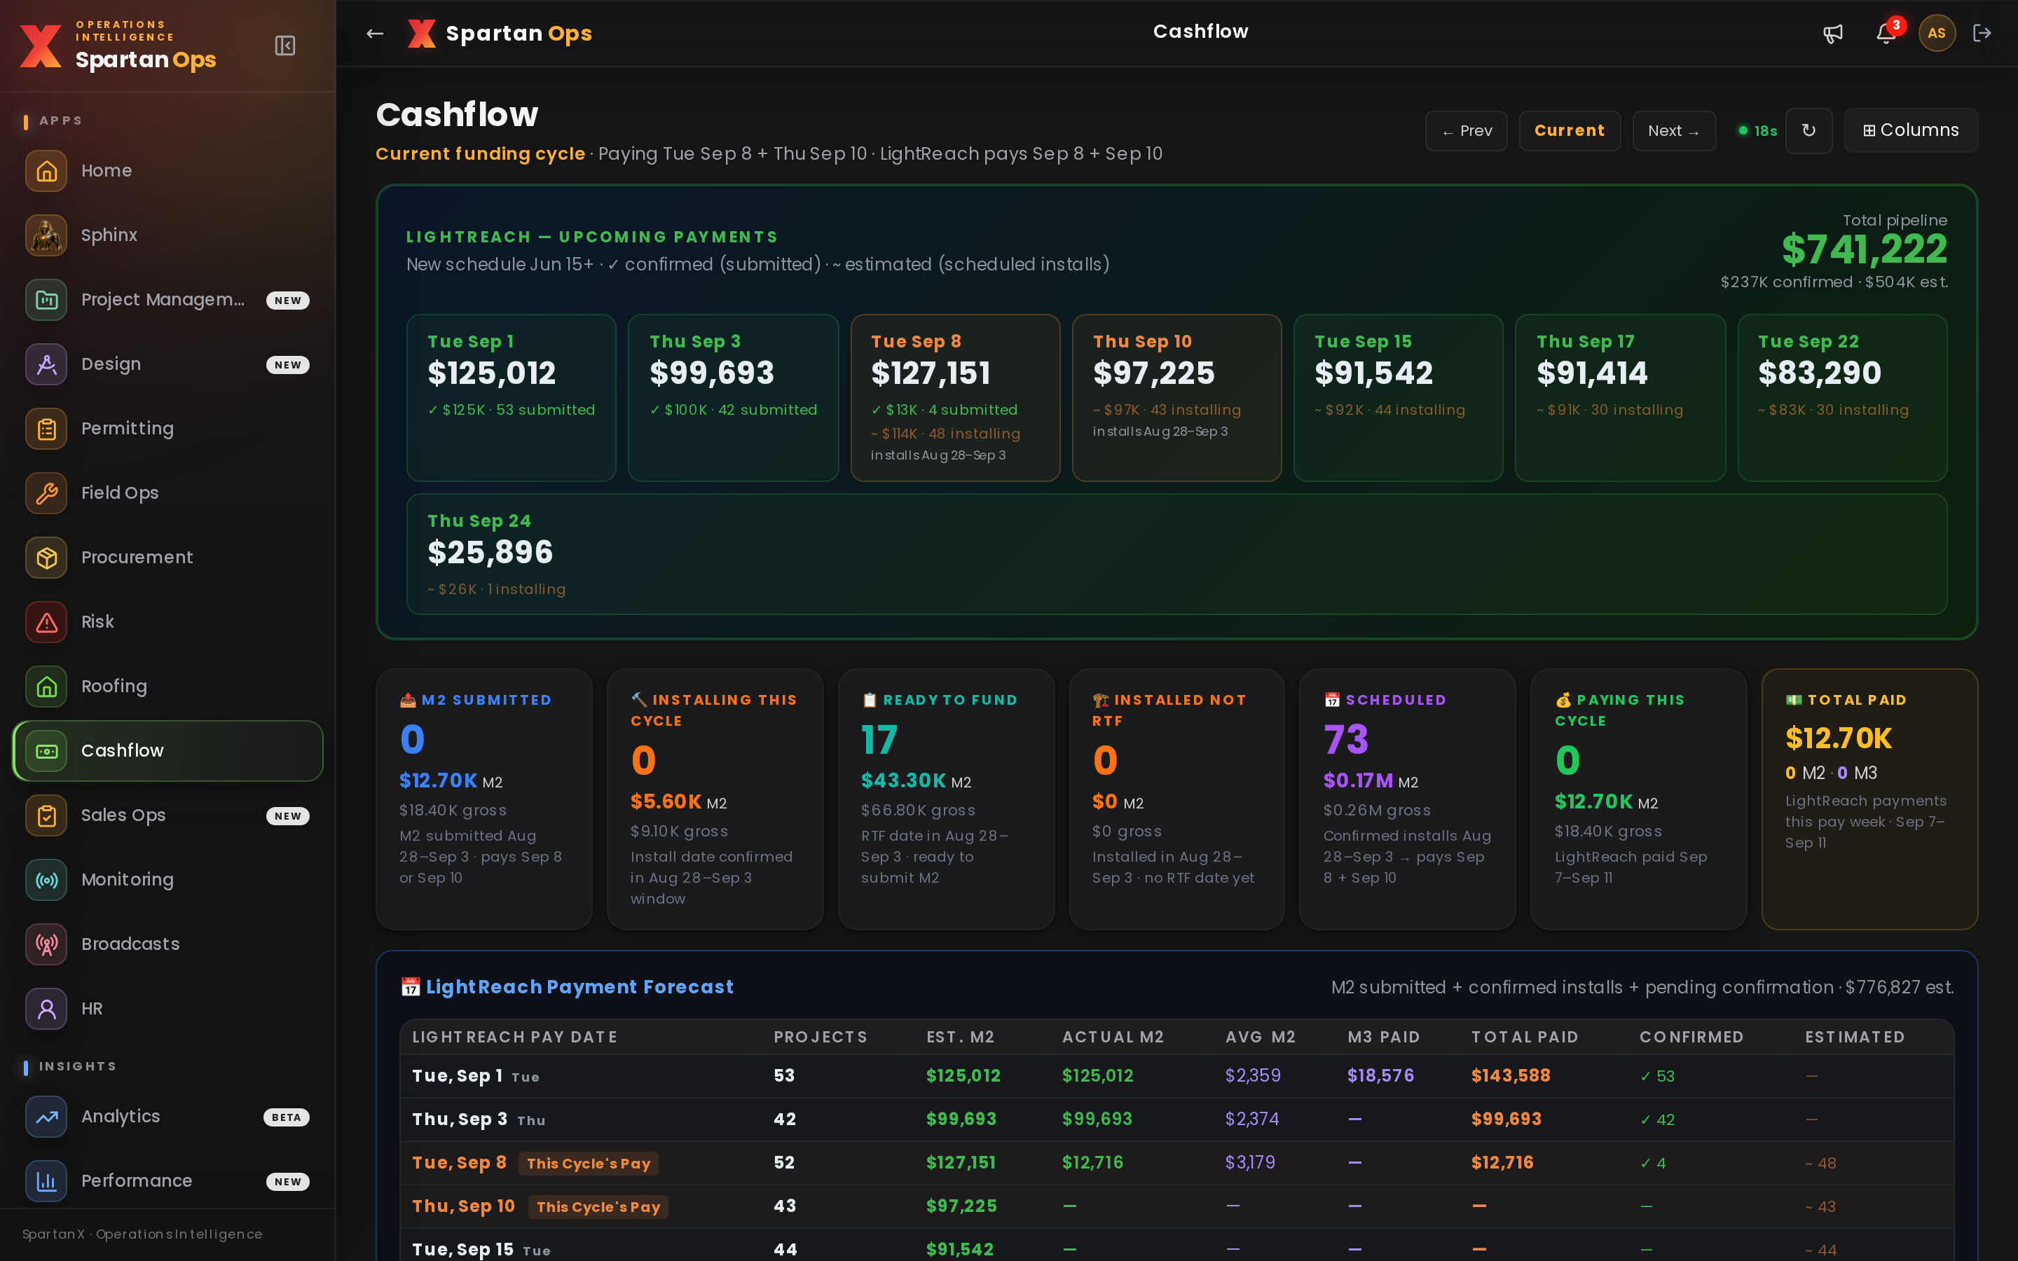
Task: Open the Analytics trend icon
Action: [47, 1117]
